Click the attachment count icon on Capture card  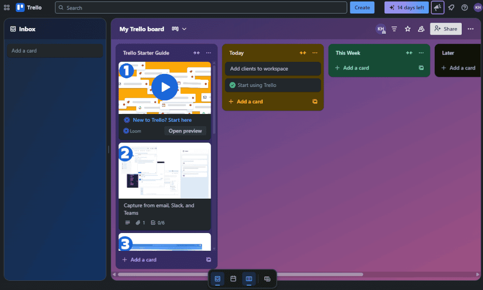[140, 222]
